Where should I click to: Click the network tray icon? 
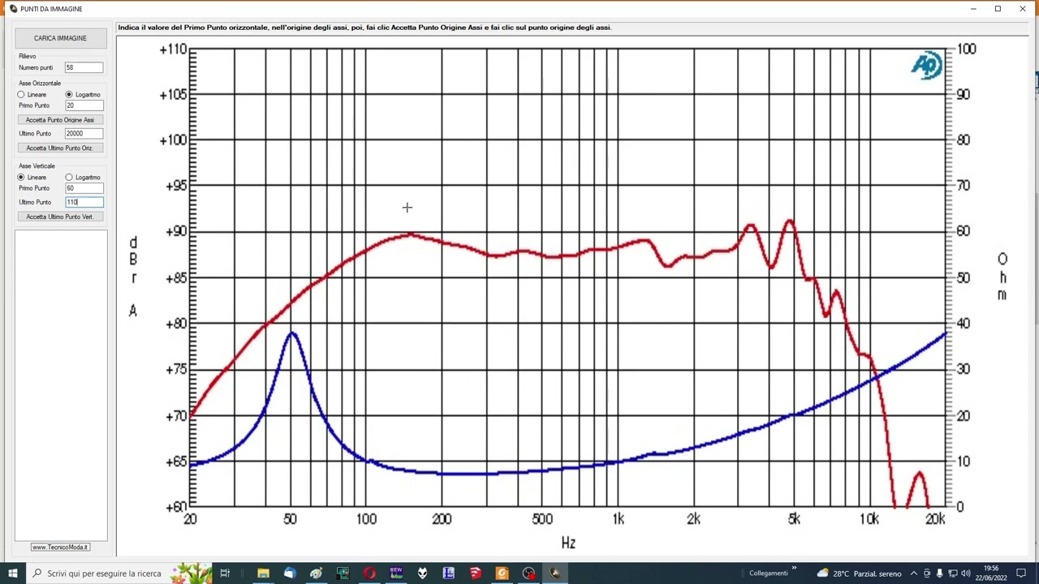952,573
